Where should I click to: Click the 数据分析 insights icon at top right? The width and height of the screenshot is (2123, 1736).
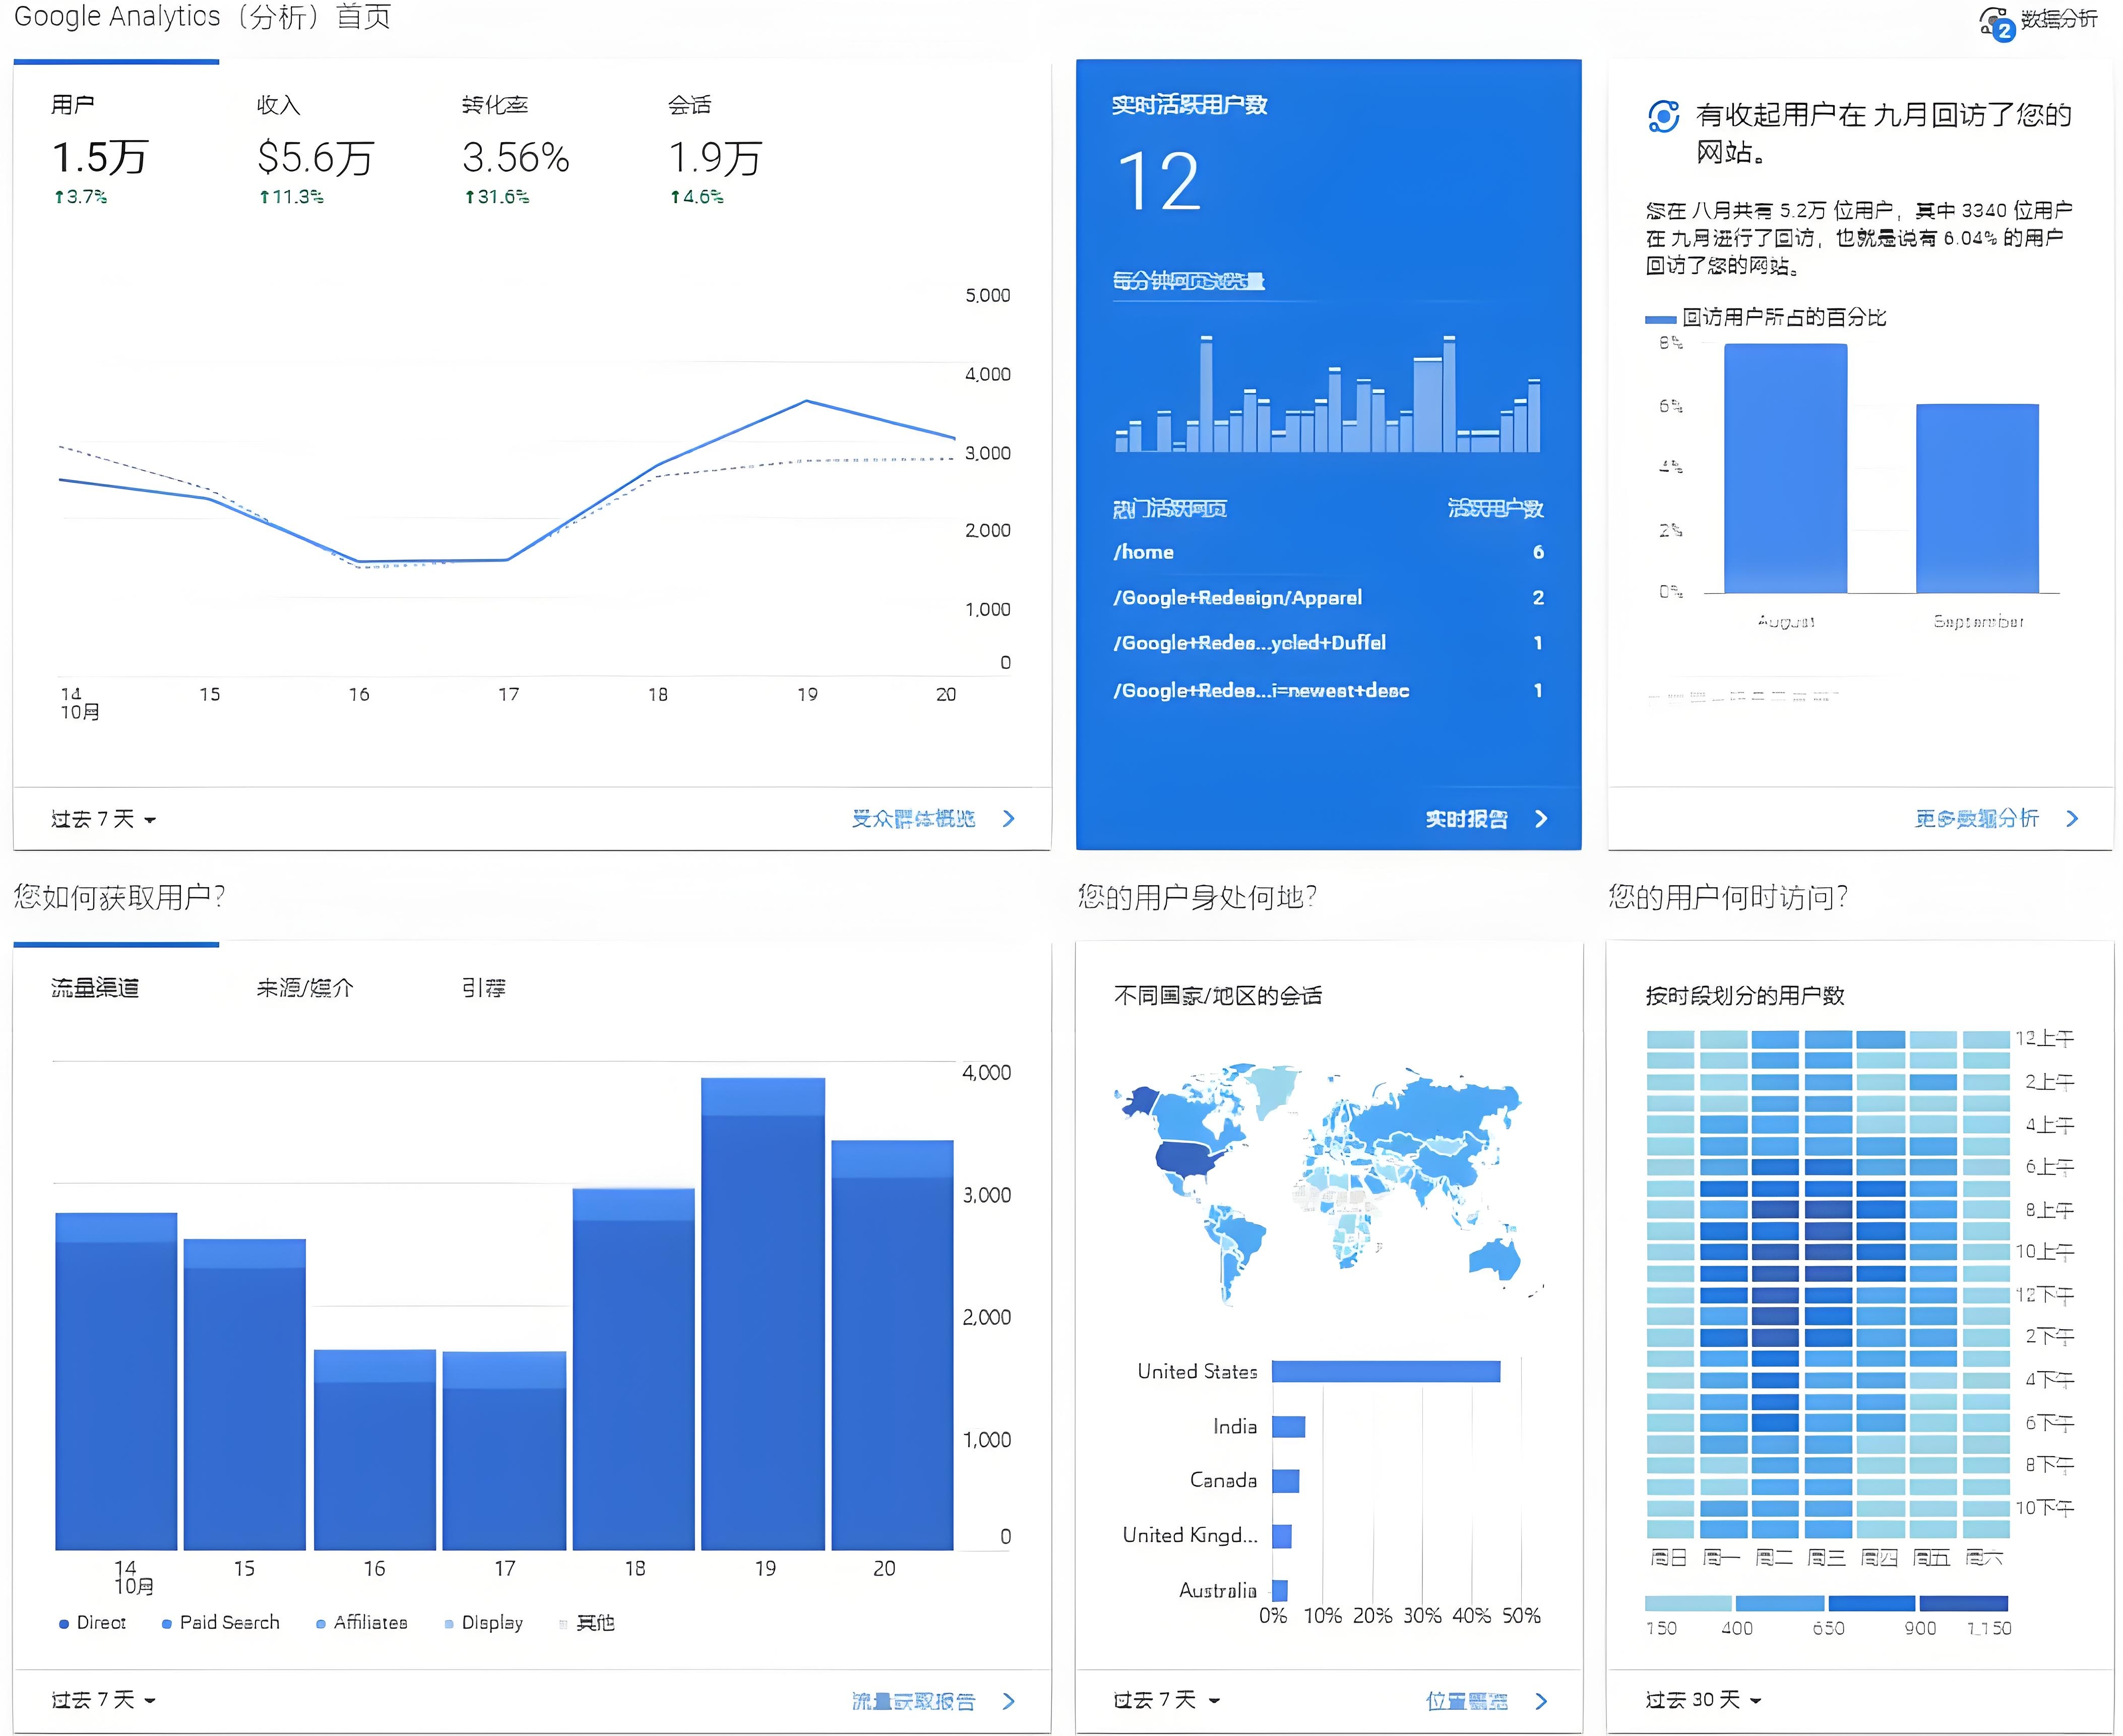(1994, 22)
